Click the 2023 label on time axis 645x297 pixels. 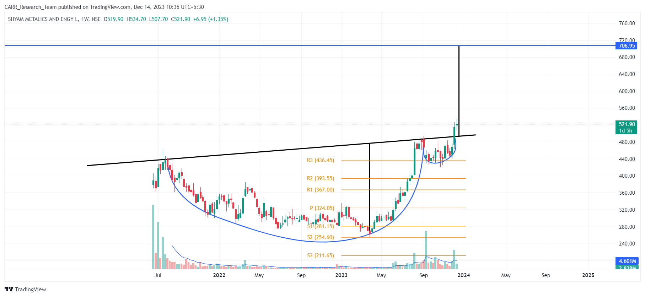[341, 275]
